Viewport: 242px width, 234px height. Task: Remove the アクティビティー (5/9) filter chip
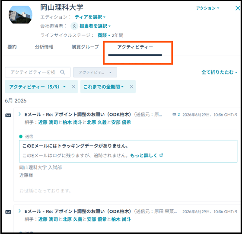[73, 87]
